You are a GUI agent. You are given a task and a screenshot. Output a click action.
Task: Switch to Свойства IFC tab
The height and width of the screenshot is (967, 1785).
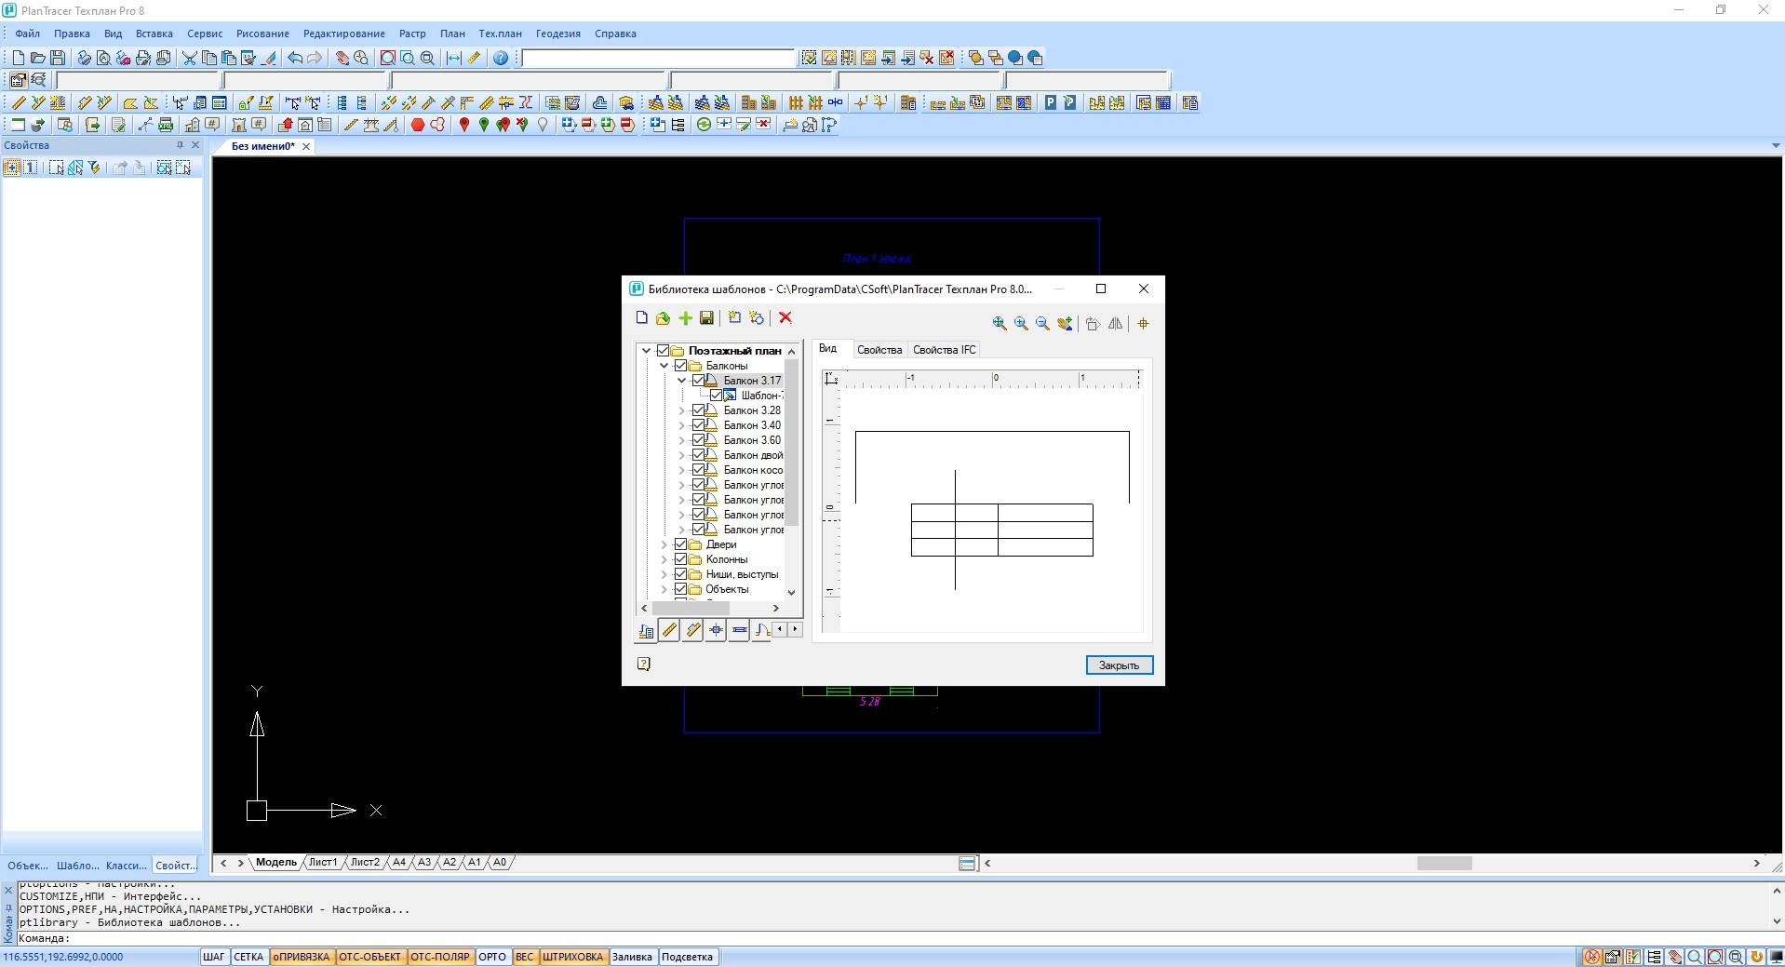(x=944, y=350)
